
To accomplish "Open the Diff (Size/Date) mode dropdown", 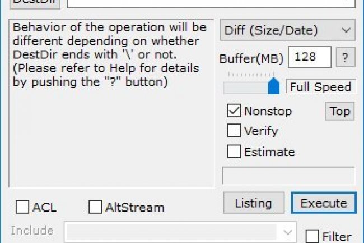I will coord(287,30).
